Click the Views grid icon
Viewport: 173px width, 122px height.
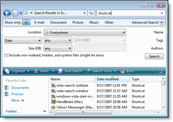coord(36,71)
